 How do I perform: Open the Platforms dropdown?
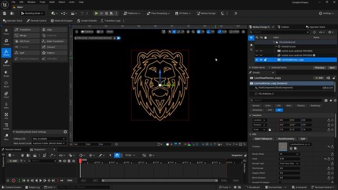coord(132,13)
